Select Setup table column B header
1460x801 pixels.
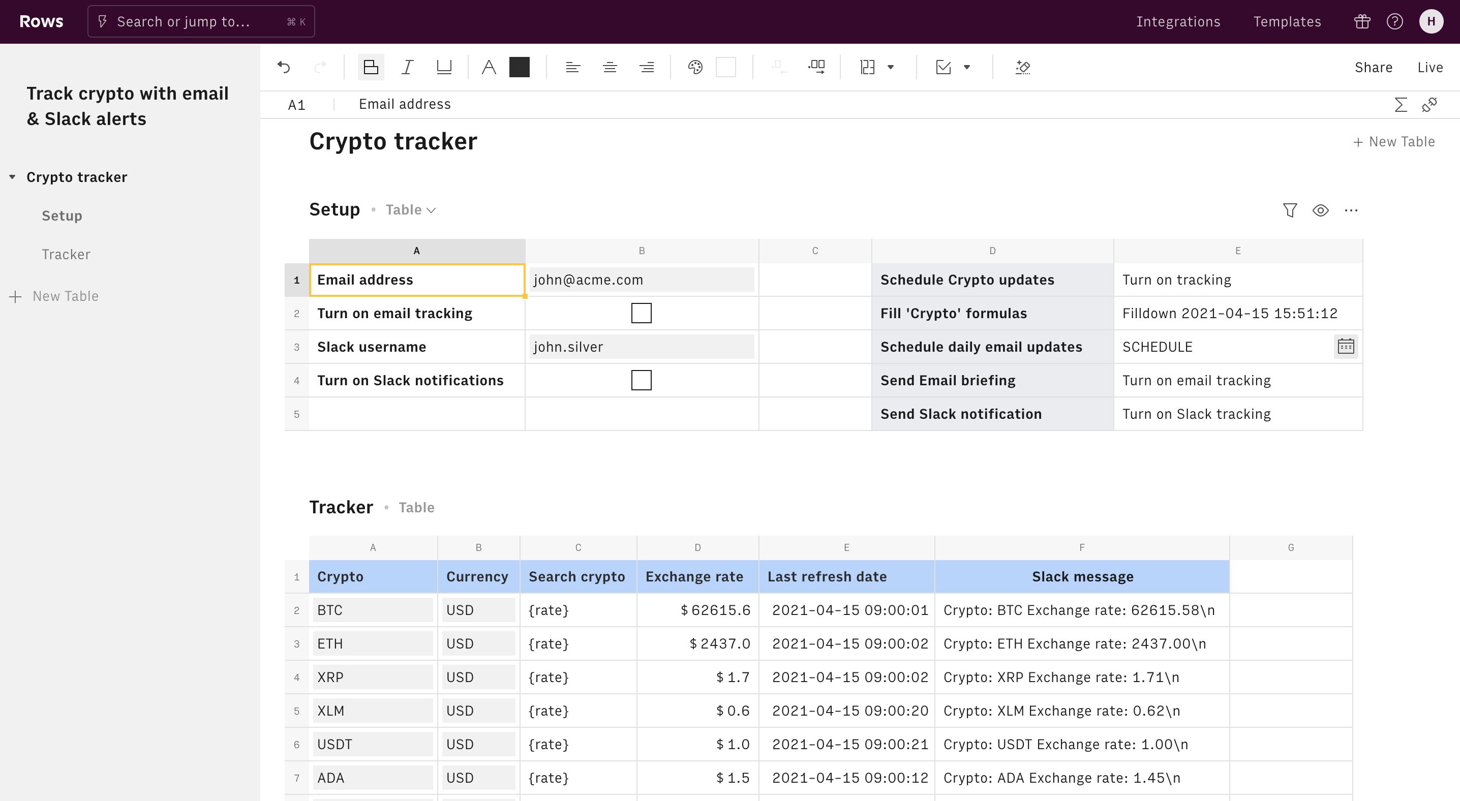(x=642, y=251)
